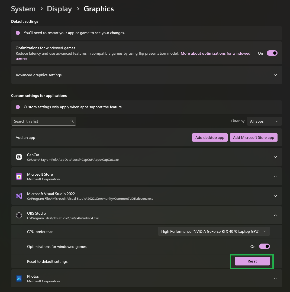Screen dimensions: 290x292
Task: Click the CapCut app icon
Action: tap(19, 157)
